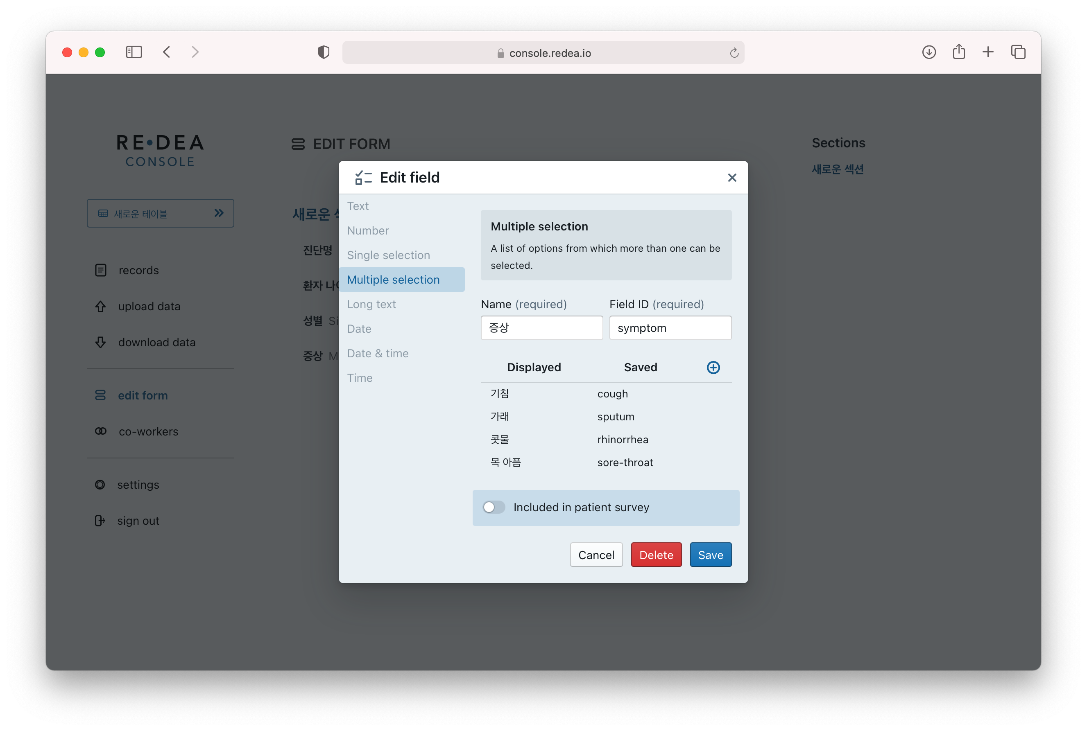This screenshot has width=1087, height=731.
Task: Close the Edit field dialog
Action: coord(731,178)
